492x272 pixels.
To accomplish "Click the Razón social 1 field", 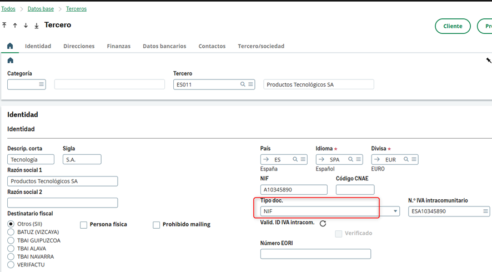I will 62,181.
